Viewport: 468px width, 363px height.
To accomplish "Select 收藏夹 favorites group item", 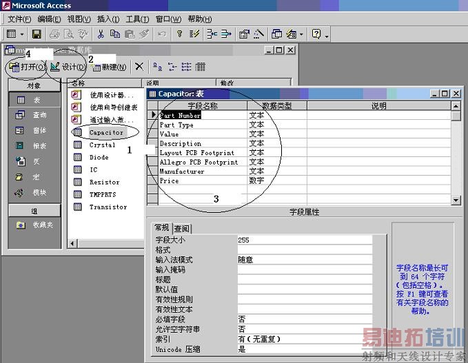I will 34,225.
